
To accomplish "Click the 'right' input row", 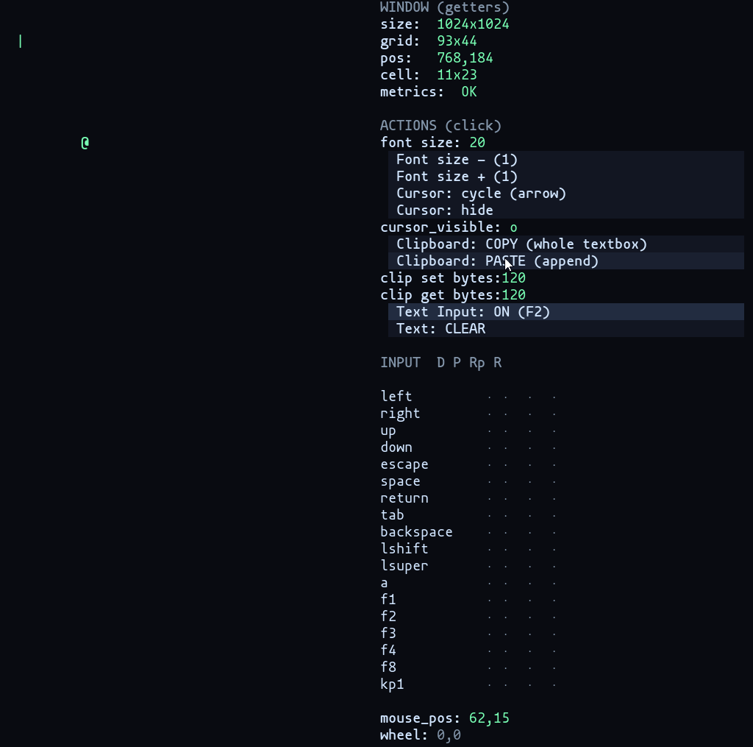I will [x=468, y=414].
